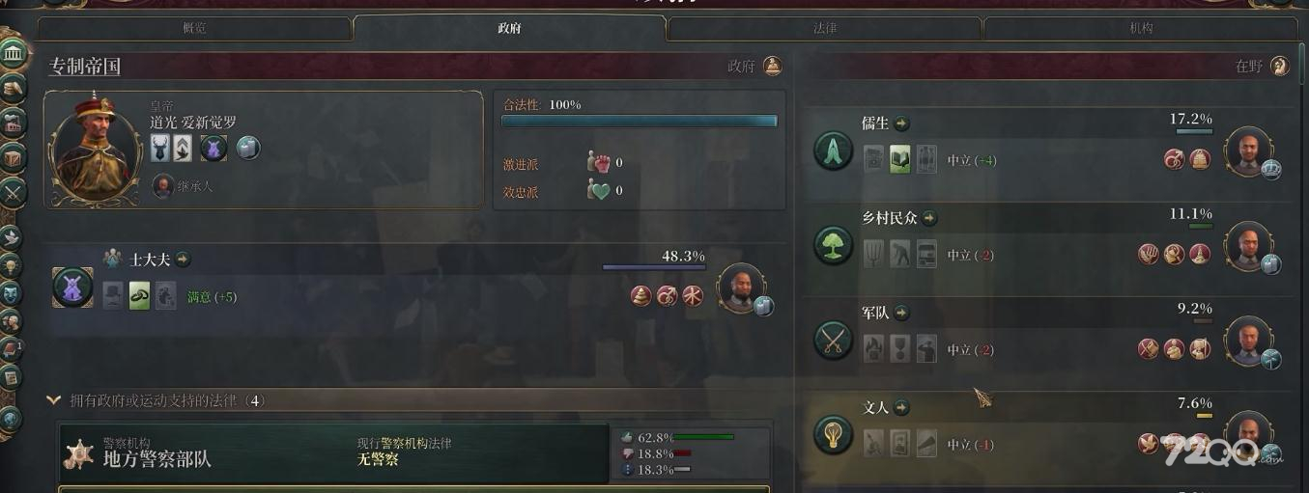Go to 士大夫 details via arrow button
The image size is (1309, 493).
(x=183, y=259)
